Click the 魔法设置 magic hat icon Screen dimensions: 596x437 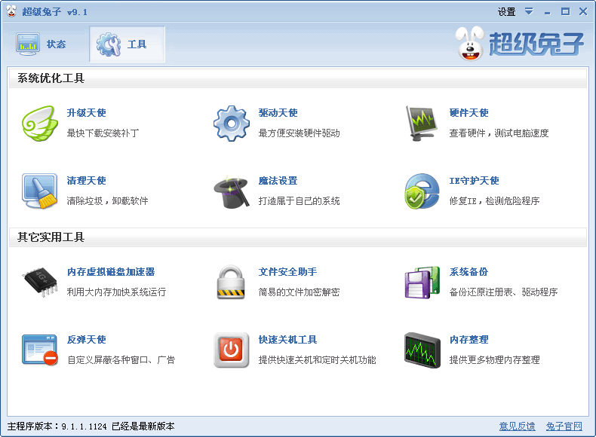click(232, 191)
